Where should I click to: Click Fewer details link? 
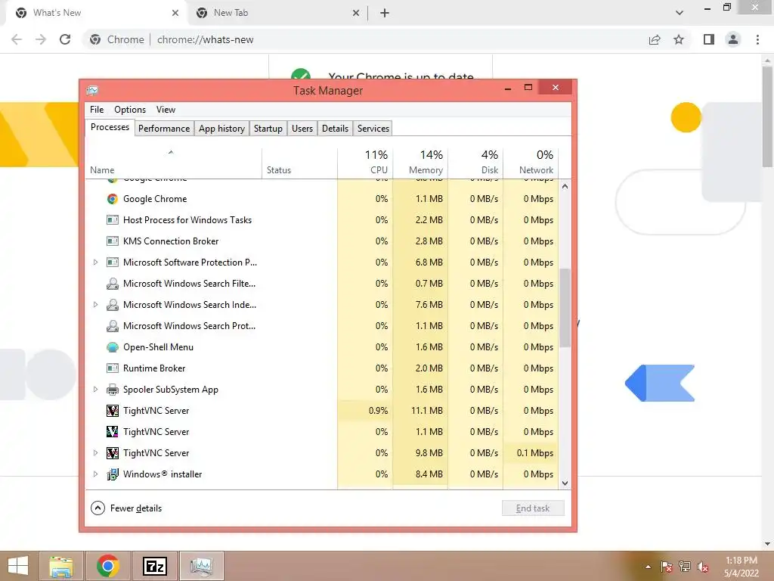pos(136,508)
